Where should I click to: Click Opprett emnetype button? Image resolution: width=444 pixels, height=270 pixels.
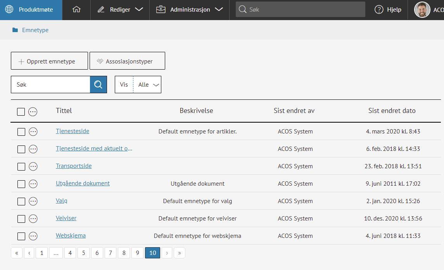49,61
